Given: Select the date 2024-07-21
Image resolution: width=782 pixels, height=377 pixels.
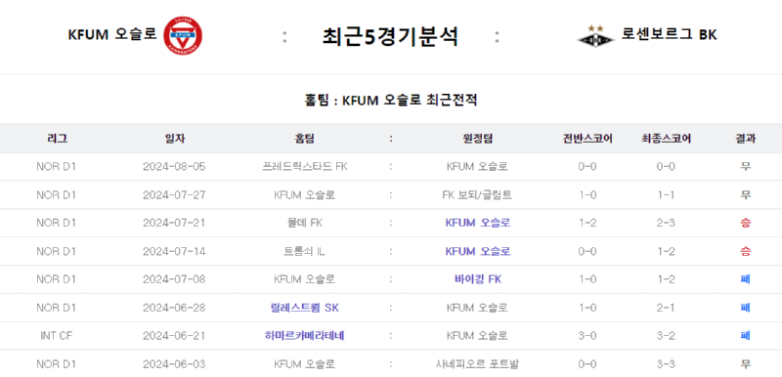Looking at the screenshot, I should tap(174, 223).
